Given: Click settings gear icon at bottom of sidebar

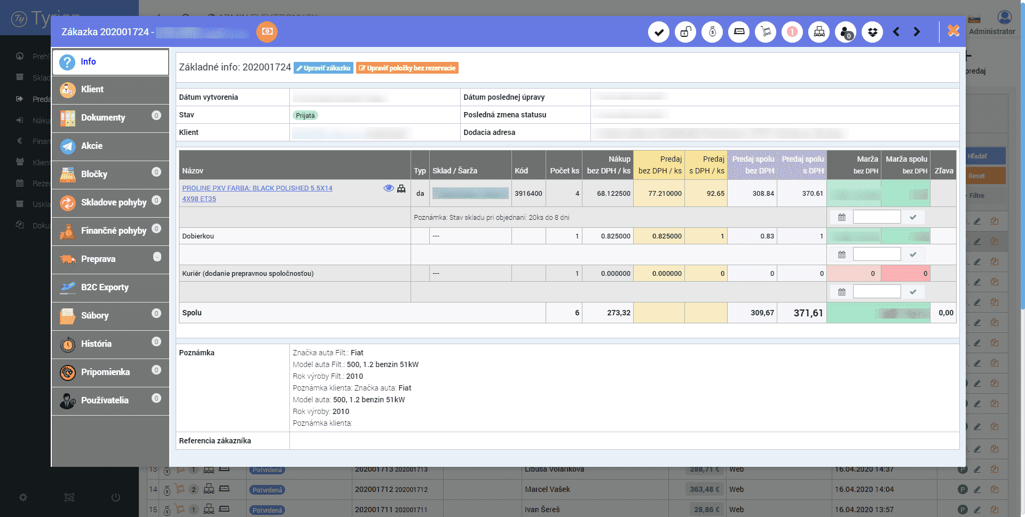Looking at the screenshot, I should [x=23, y=497].
